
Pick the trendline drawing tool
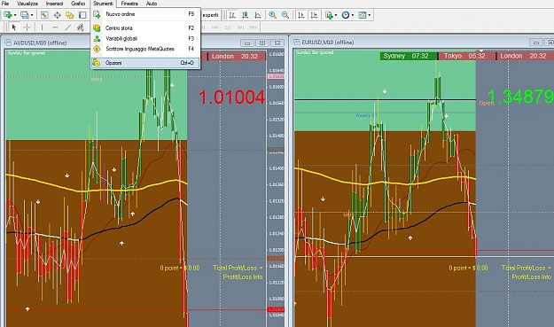pyautogui.click(x=67, y=27)
